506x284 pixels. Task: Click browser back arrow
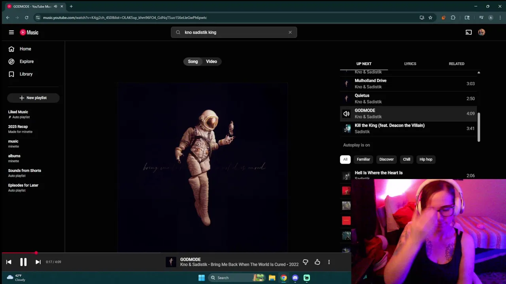[8, 17]
